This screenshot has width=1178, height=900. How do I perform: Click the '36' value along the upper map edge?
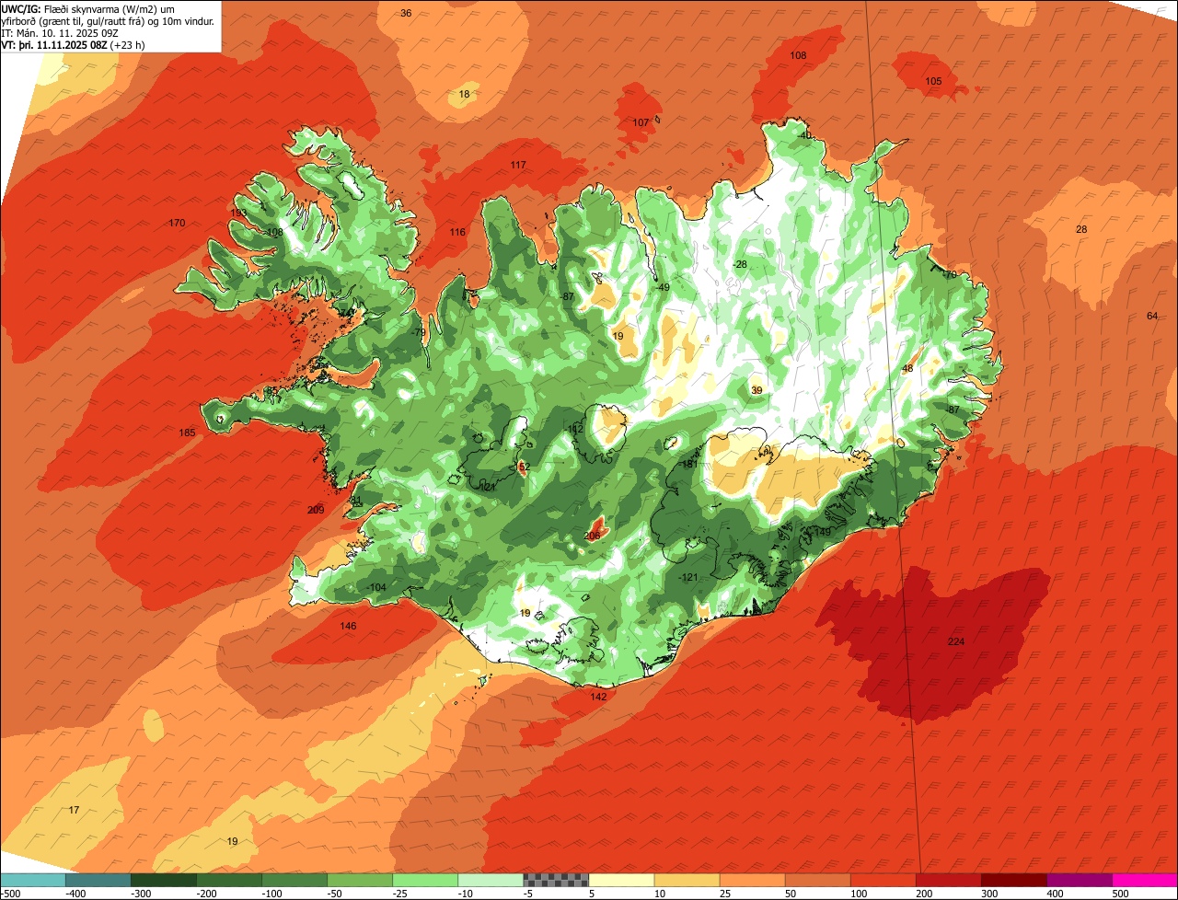(x=406, y=13)
